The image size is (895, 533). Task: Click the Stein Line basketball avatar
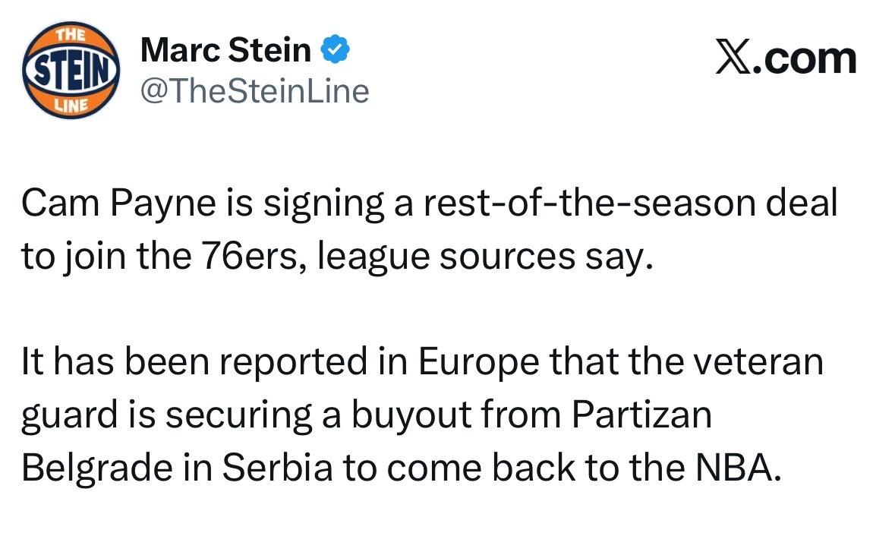[x=72, y=71]
